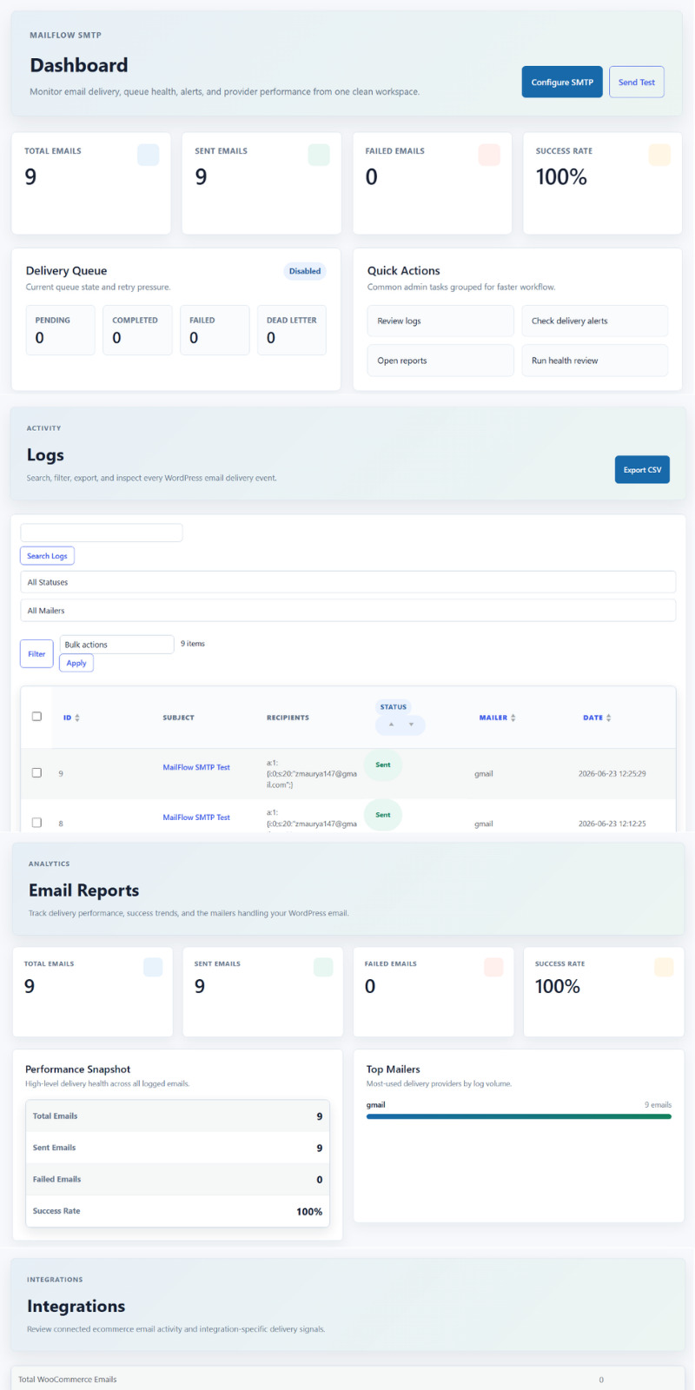This screenshot has width=695, height=1390.
Task: Click the Integrations section heading
Action: pos(76,1306)
